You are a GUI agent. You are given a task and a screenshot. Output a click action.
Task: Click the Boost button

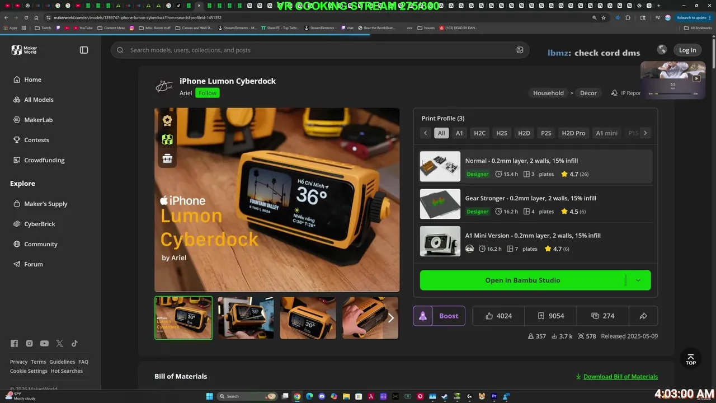point(439,316)
